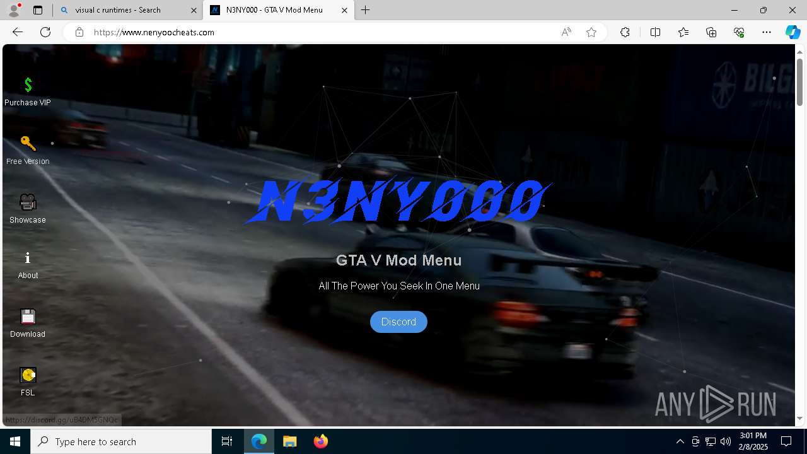Add this page to favorites

tap(591, 32)
